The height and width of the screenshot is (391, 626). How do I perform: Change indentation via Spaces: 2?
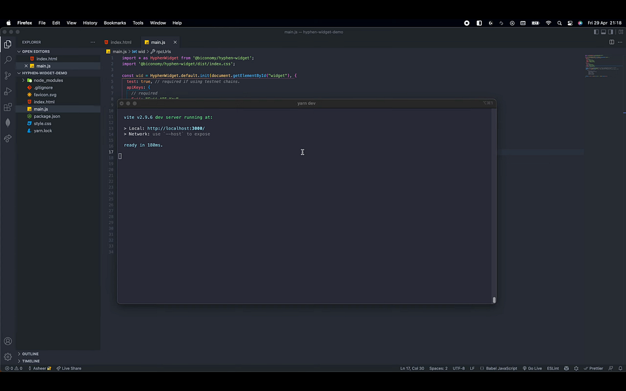tap(438, 368)
